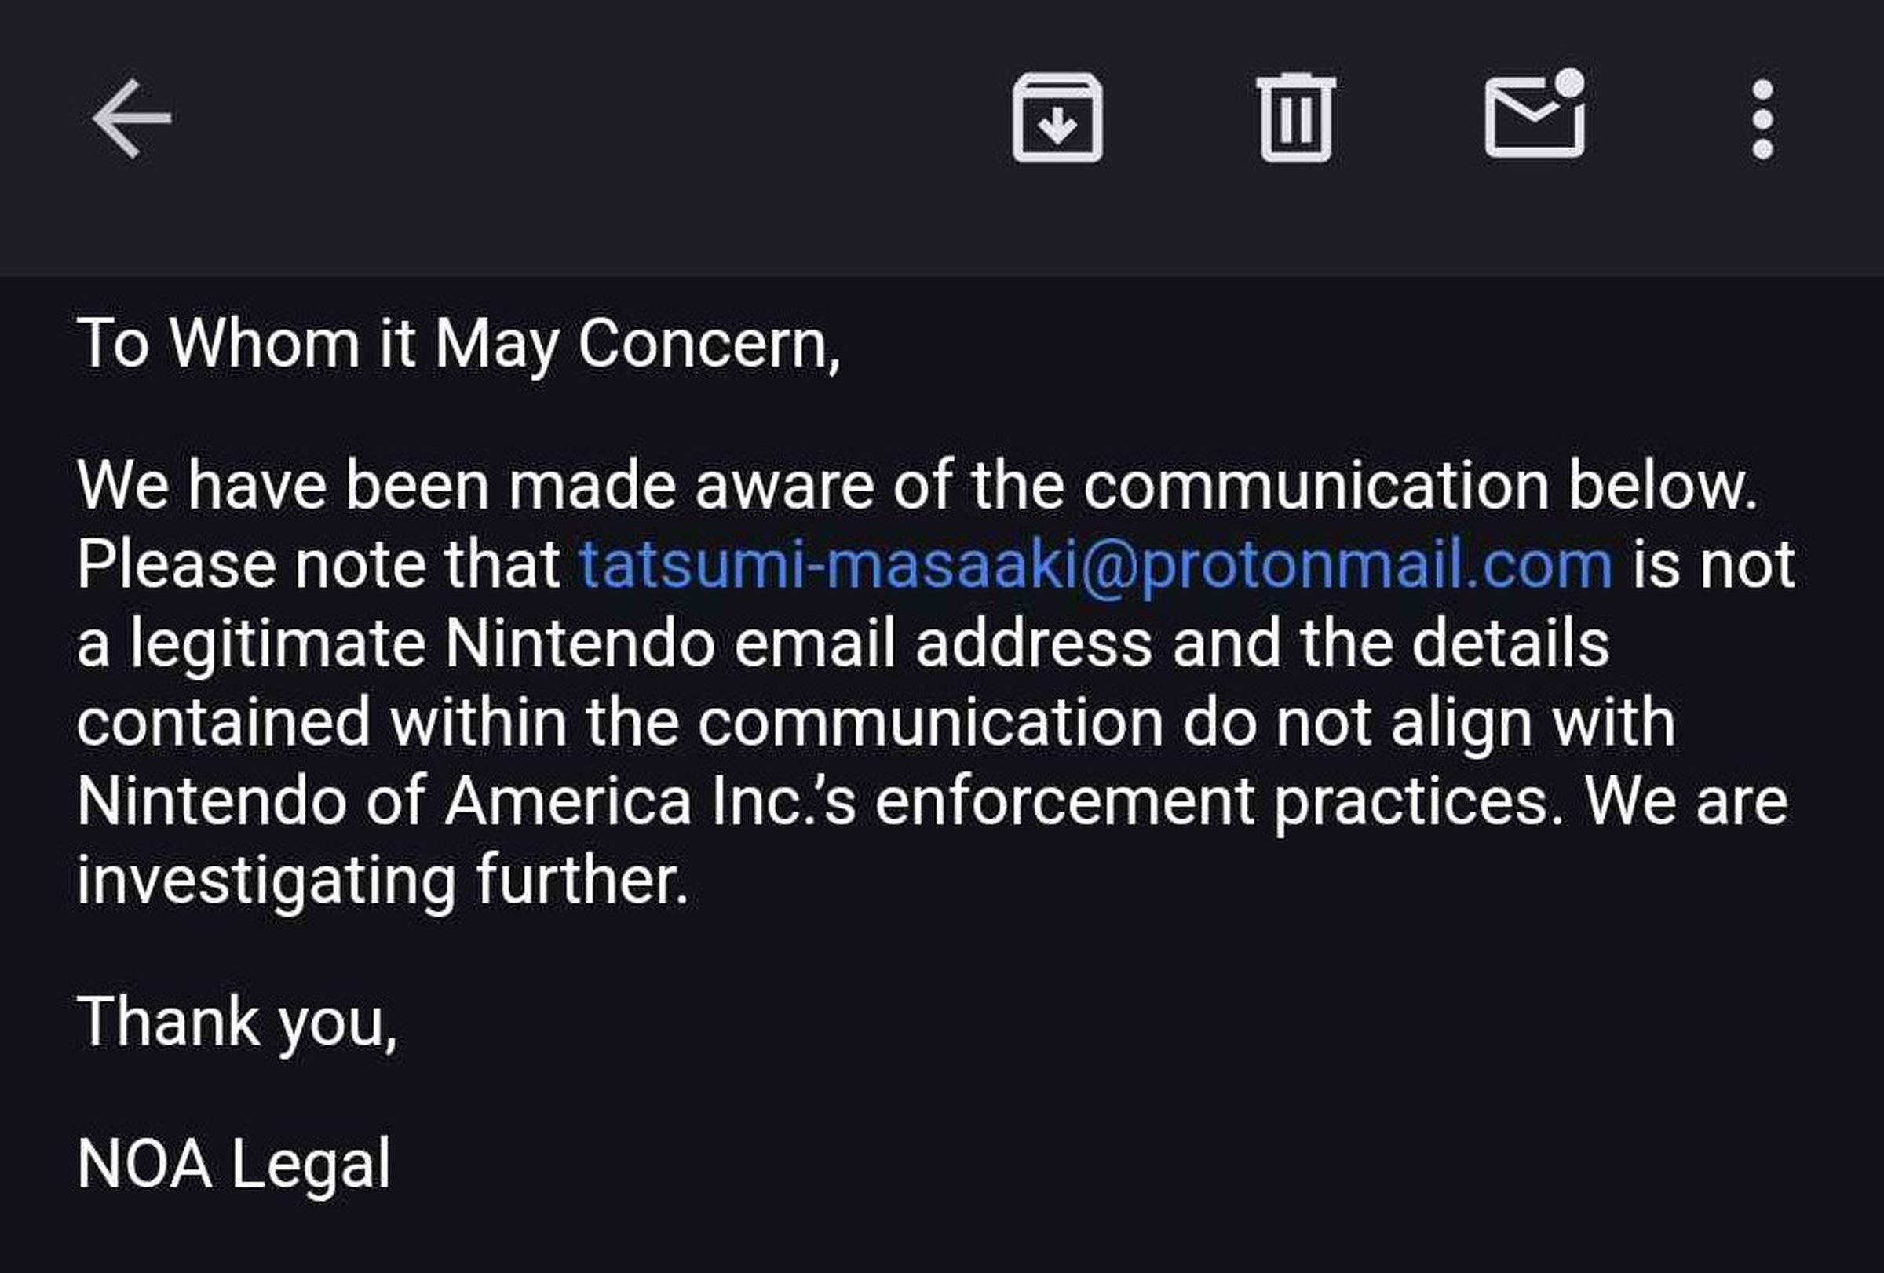Select the "NOA Legal" signature text
This screenshot has height=1273, width=1884.
coord(233,1164)
